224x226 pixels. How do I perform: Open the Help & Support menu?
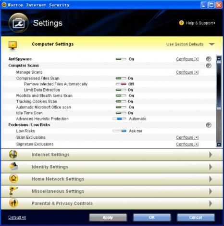tap(200, 23)
